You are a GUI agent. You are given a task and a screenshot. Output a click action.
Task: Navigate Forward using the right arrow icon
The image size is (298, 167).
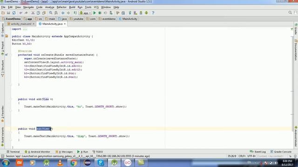[68, 13]
